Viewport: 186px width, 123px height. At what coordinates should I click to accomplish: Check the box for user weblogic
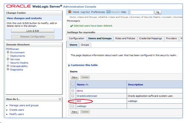point(73,106)
